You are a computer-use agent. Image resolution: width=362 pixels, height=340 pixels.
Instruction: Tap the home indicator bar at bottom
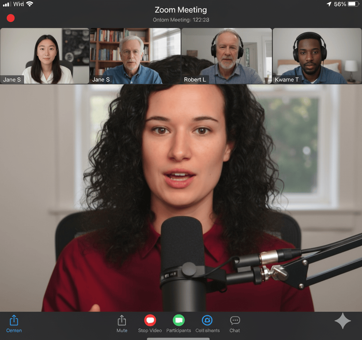point(178,339)
